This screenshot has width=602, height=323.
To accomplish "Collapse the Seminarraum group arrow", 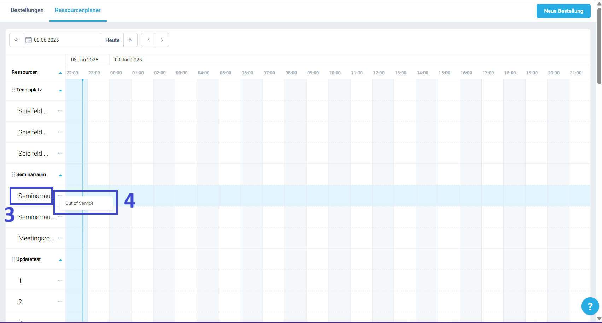I will click(x=60, y=175).
